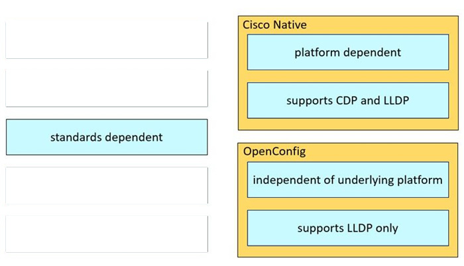
Task: Click yellow area beneath "supports LLDP only"
Action: click(x=347, y=251)
